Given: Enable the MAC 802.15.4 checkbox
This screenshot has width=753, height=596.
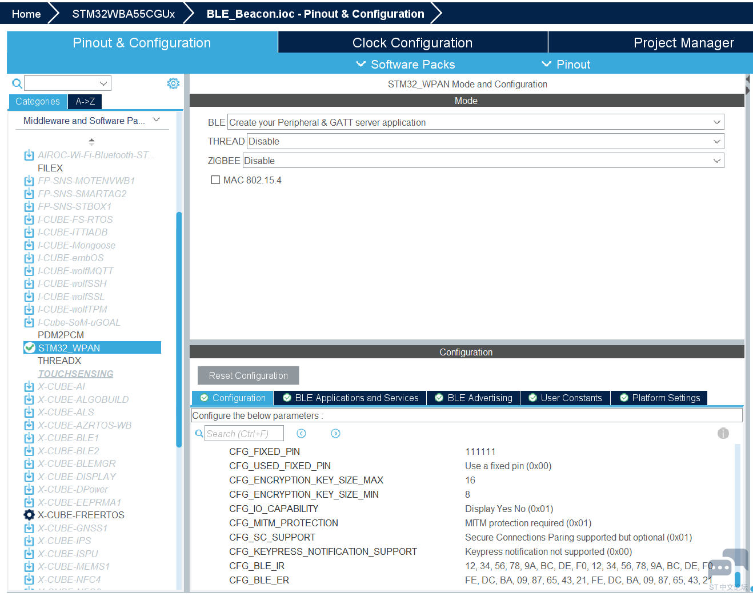Looking at the screenshot, I should pos(215,180).
